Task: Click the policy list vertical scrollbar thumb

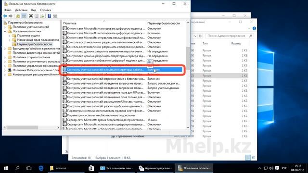Action: coord(188,58)
